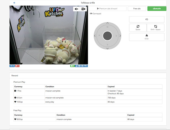Switch the camera view
170x130 pixels.
click(83, 9)
